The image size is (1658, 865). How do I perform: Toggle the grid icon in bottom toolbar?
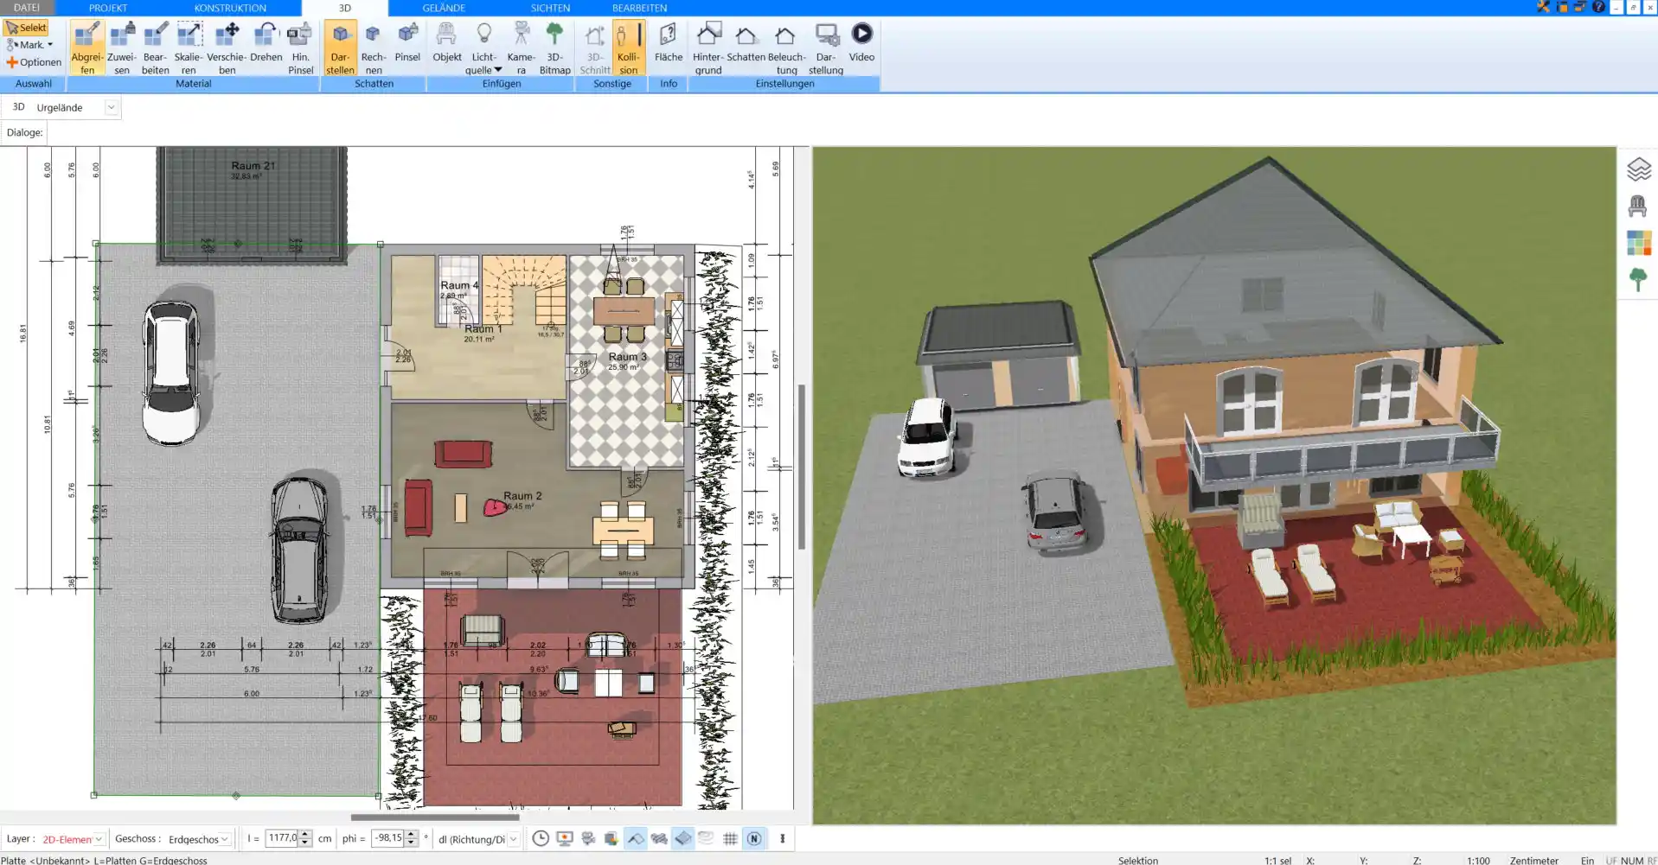[x=730, y=838]
